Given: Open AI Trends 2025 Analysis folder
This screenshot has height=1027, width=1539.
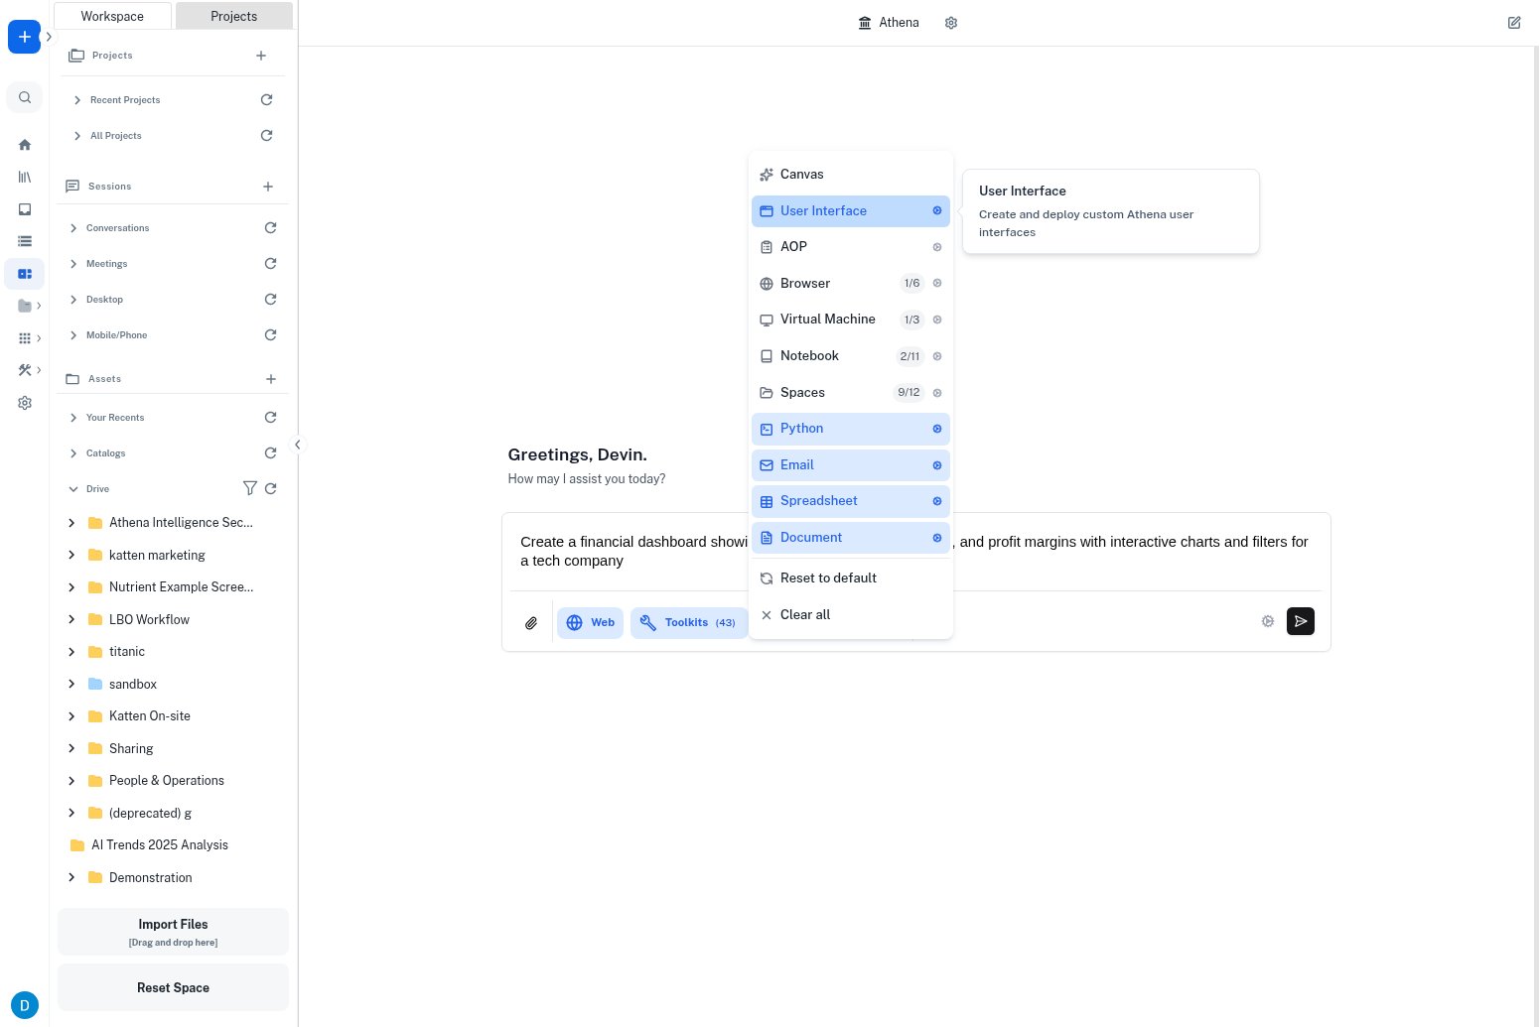Looking at the screenshot, I should tap(160, 845).
